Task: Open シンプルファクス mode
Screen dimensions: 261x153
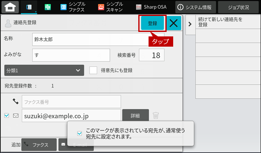Action: pyautogui.click(x=73, y=7)
